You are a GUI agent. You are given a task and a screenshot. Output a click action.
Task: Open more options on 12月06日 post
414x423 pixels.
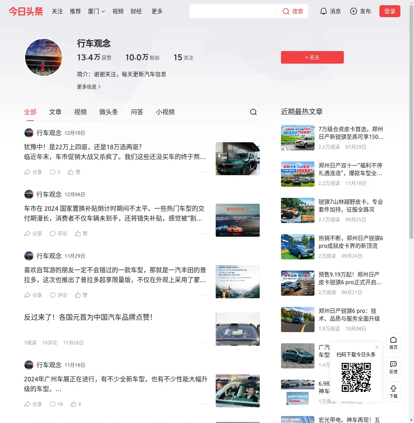pyautogui.click(x=205, y=234)
